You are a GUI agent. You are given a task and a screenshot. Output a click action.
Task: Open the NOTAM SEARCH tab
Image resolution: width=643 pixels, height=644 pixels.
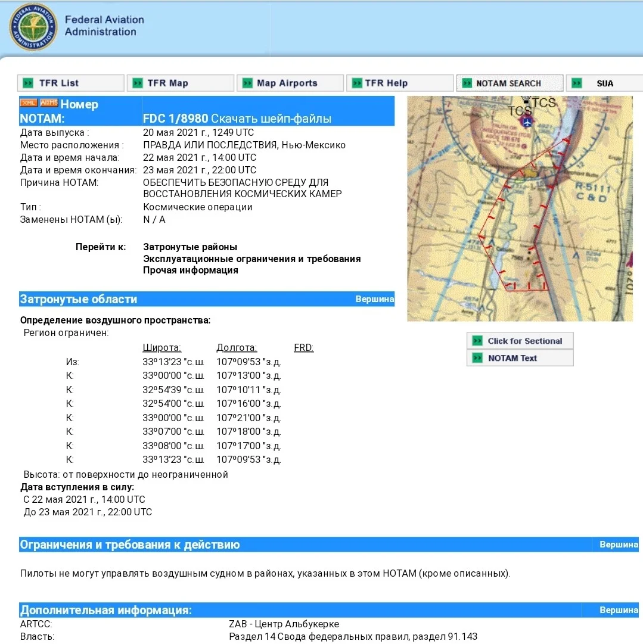coord(510,83)
